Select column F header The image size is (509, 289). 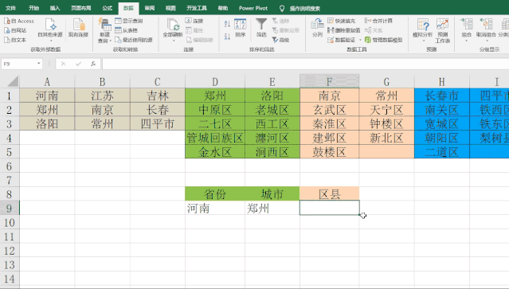(x=329, y=81)
